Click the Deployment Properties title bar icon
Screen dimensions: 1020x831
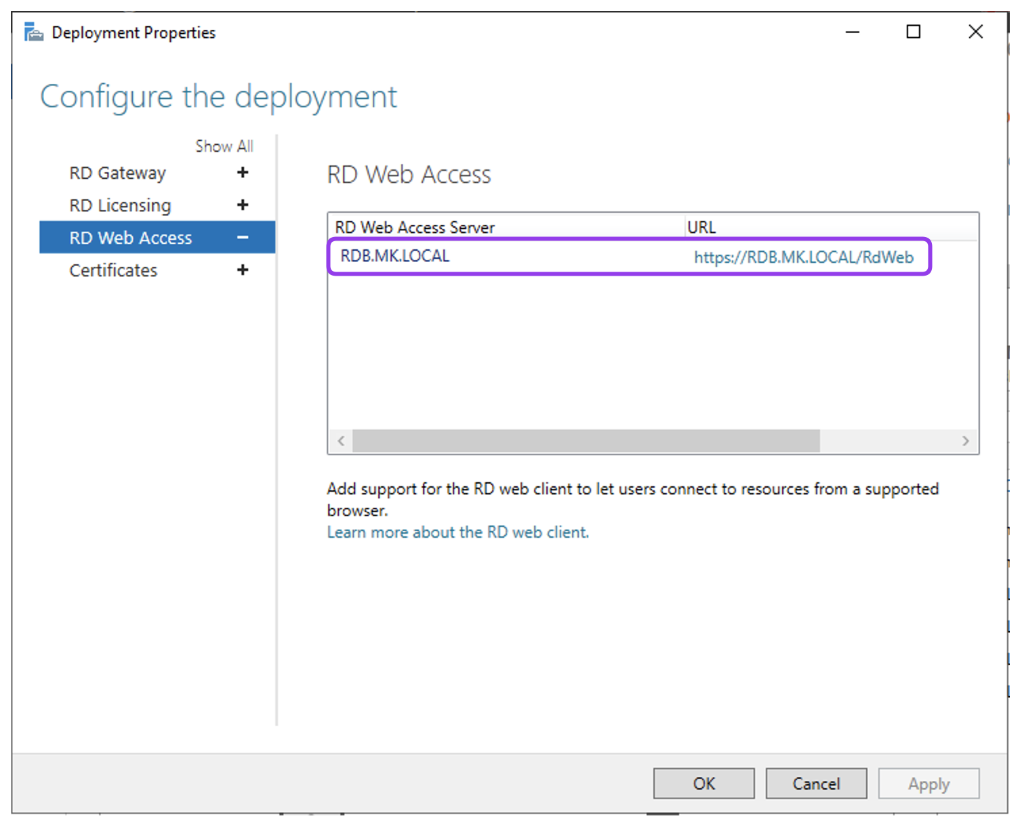(33, 32)
